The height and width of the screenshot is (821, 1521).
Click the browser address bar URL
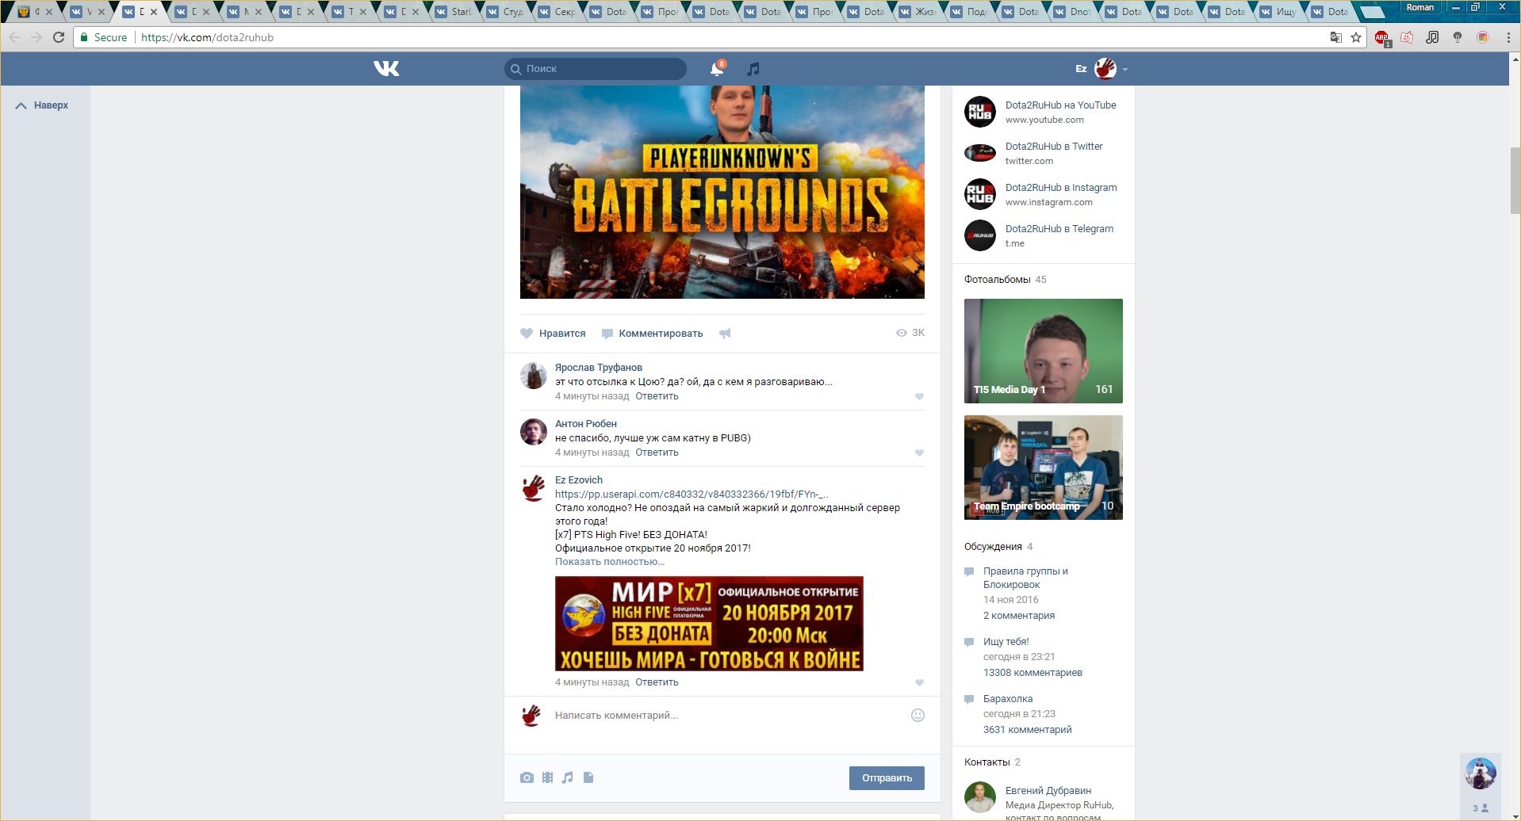(207, 37)
